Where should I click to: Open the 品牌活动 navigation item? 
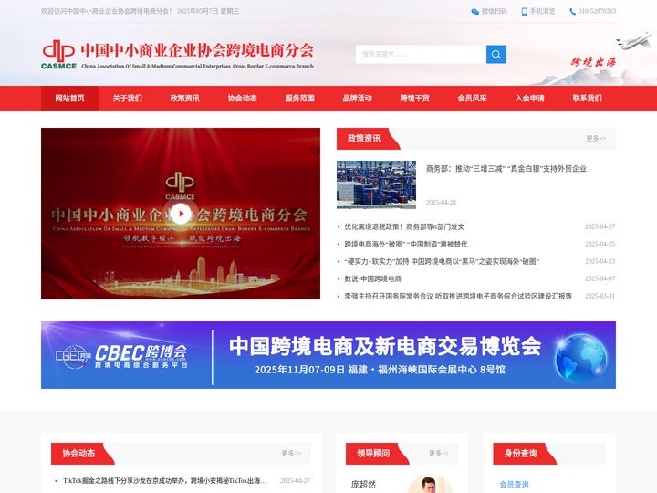coord(358,98)
